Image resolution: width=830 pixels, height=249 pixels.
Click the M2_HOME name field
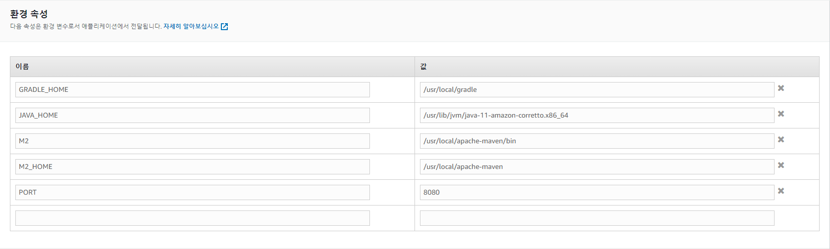click(192, 167)
